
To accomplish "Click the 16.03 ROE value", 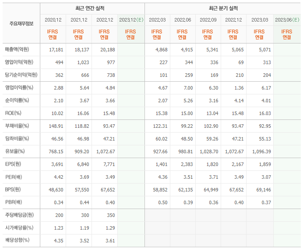I will coord(265,113).
